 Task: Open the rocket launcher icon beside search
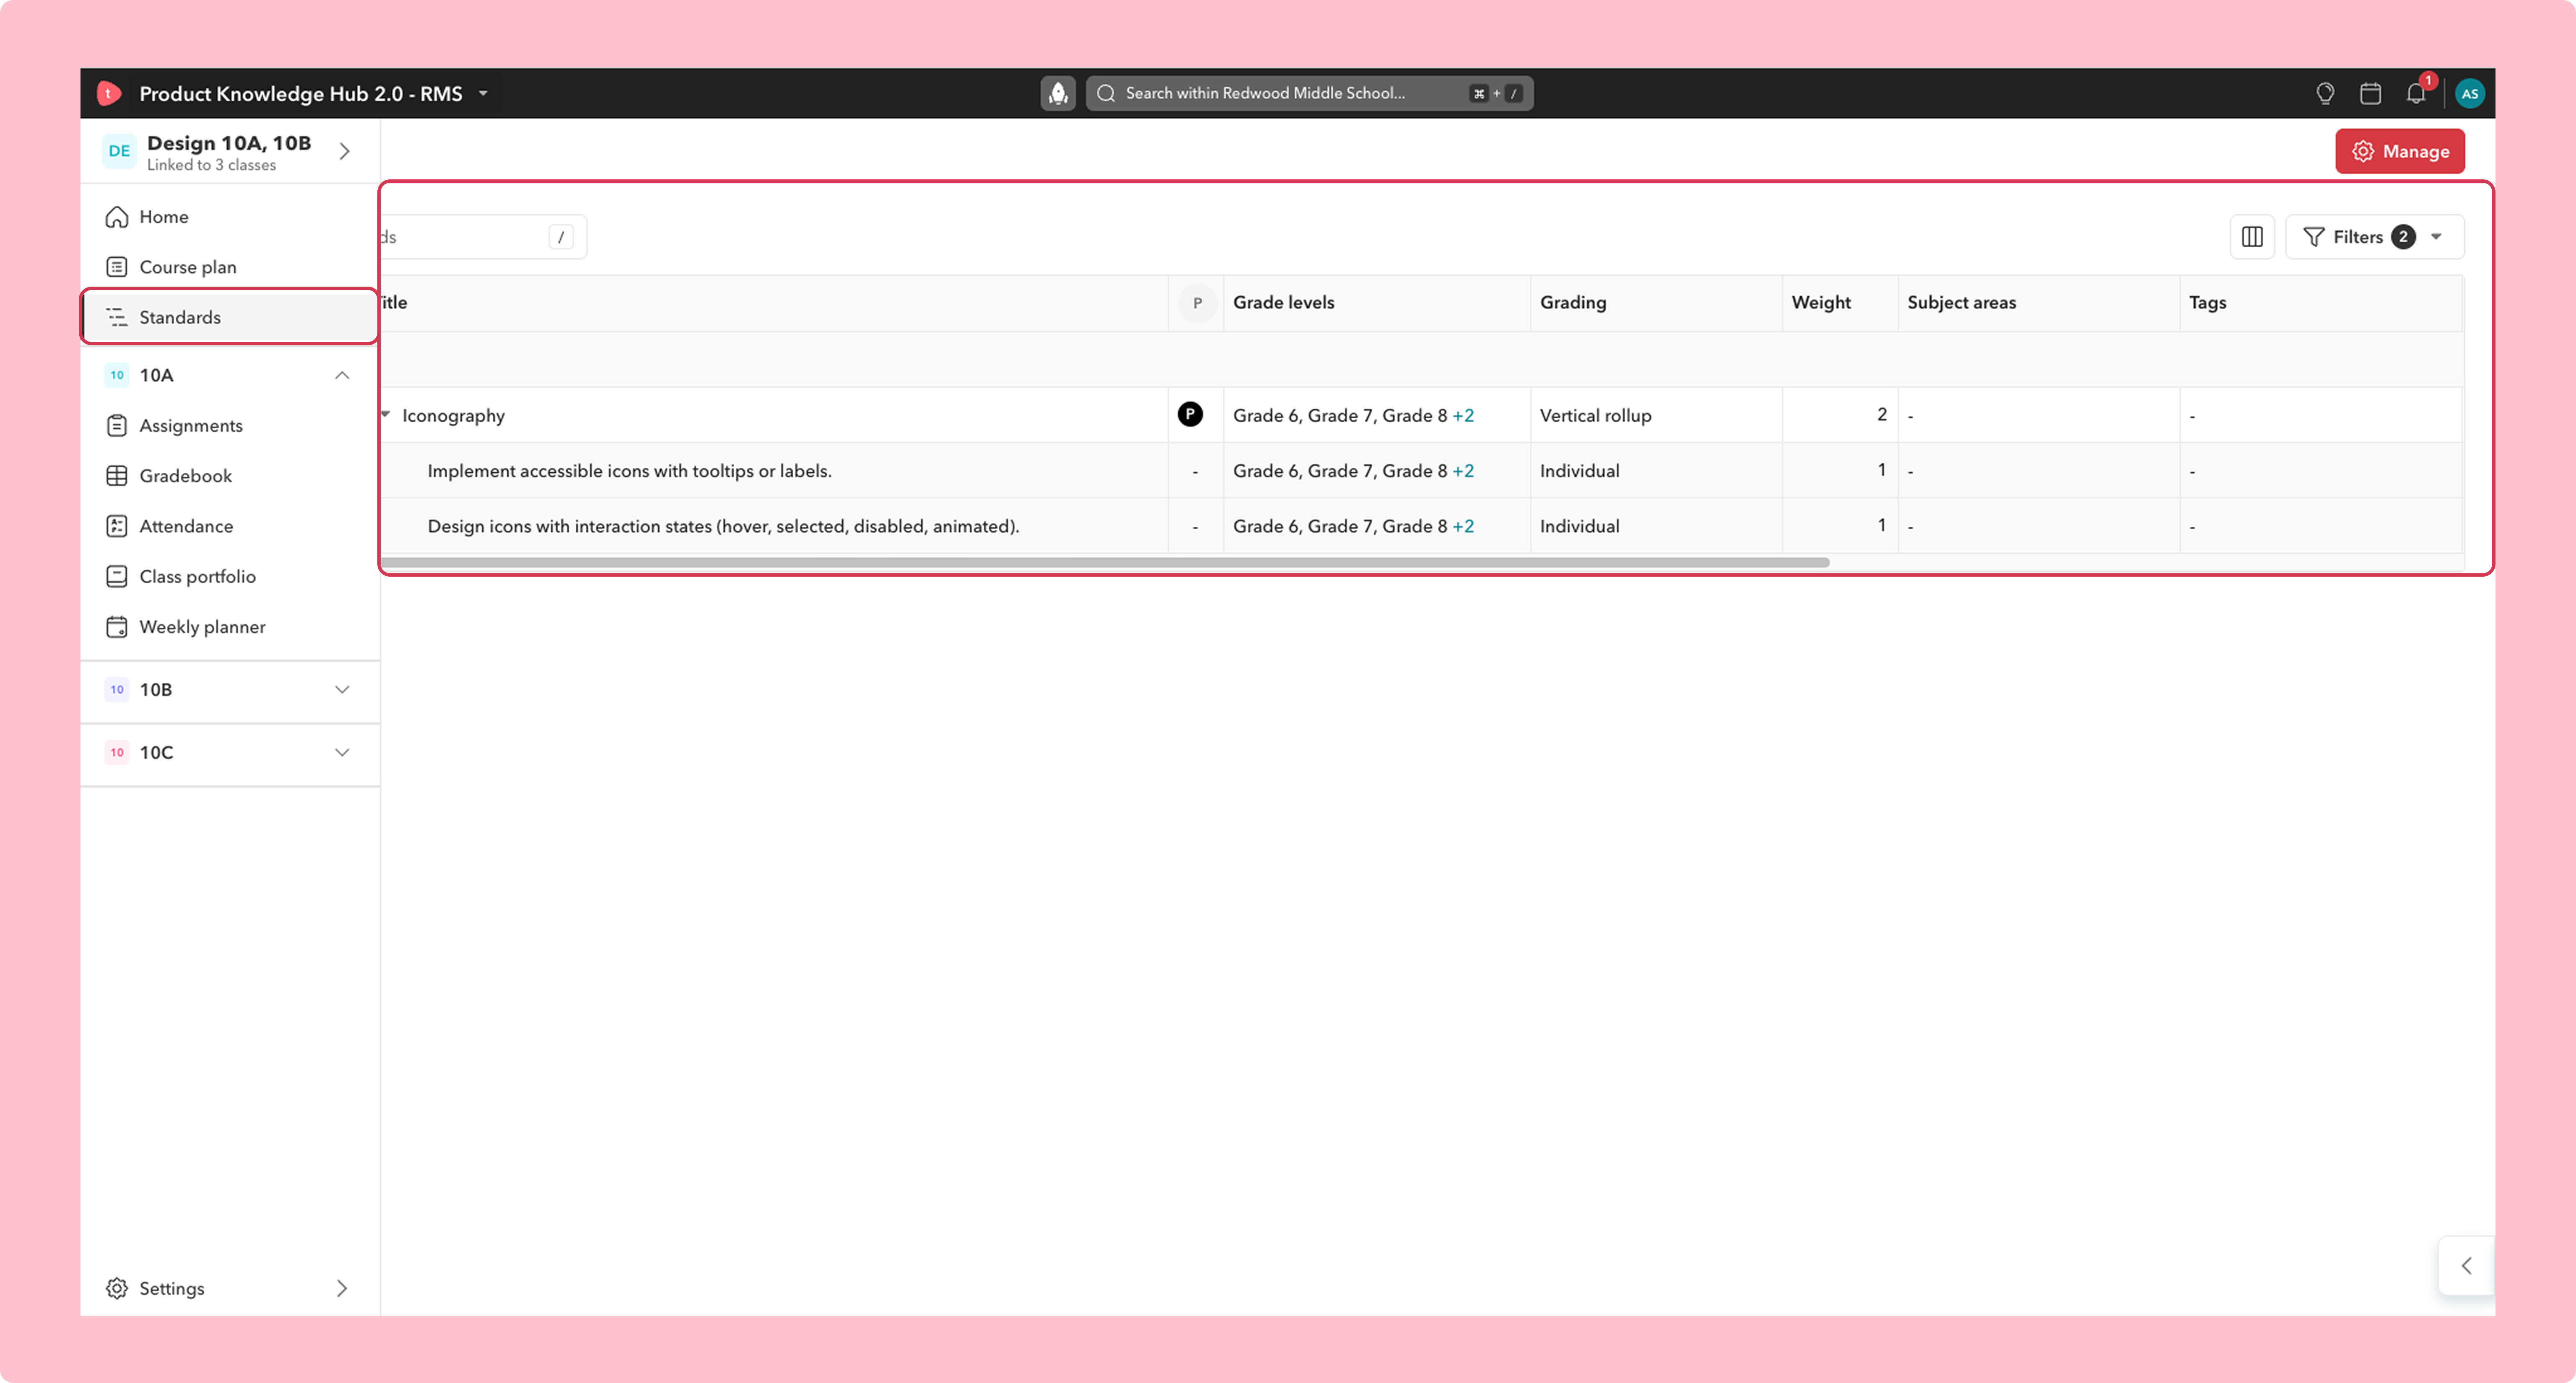click(1058, 93)
